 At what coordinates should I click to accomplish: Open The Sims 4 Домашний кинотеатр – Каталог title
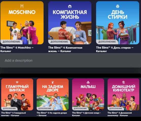120,114
